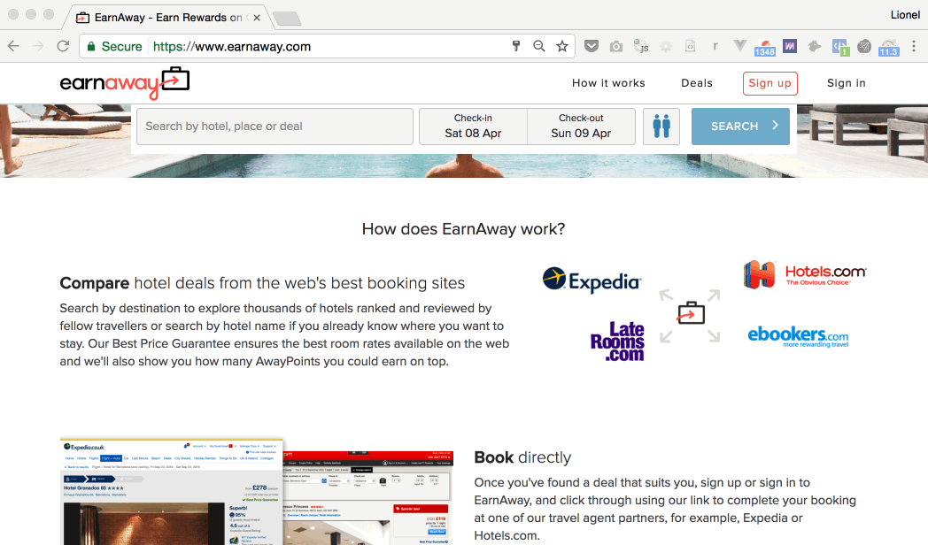Viewport: 928px width, 545px height.
Task: Click the EarnAway logo
Action: [124, 83]
